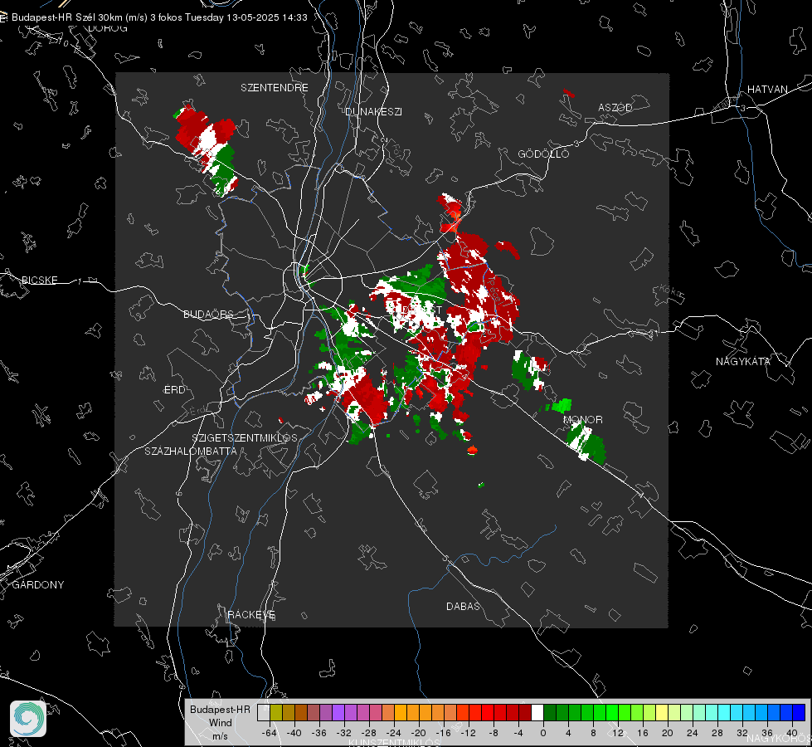Viewport: 812px width, 747px height.
Task: Click the NAGYKÁTA town label
Action: [743, 361]
